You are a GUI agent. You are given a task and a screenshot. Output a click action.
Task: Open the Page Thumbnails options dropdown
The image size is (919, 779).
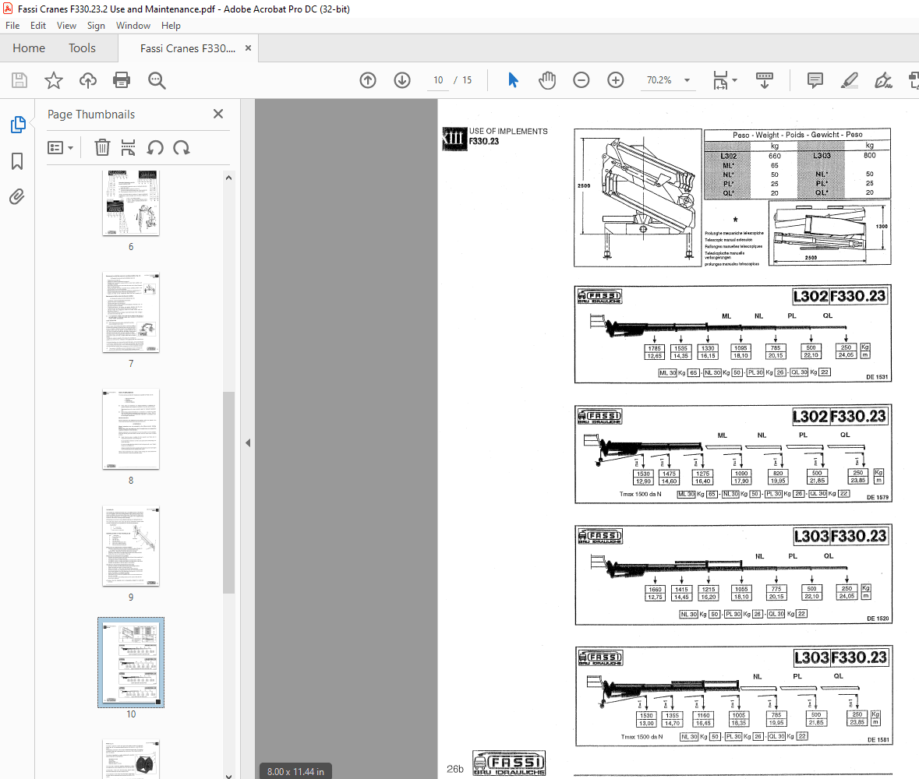[x=60, y=147]
